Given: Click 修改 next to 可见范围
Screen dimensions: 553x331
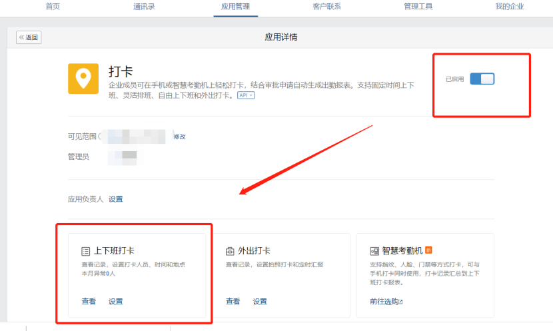Looking at the screenshot, I should [179, 137].
